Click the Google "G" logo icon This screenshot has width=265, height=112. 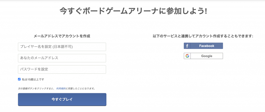[187, 56]
